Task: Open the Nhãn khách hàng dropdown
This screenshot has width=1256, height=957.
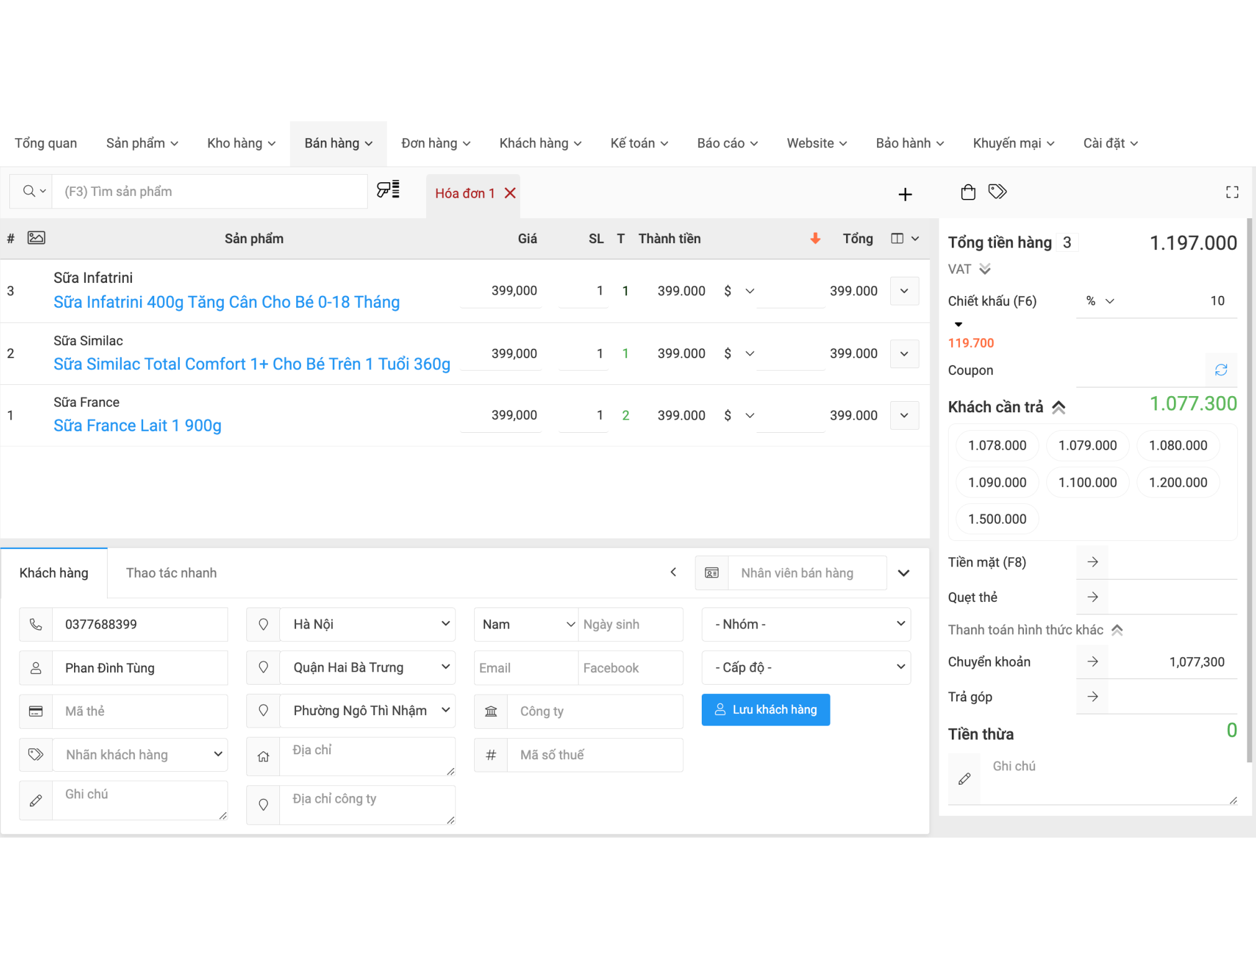Action: (141, 754)
